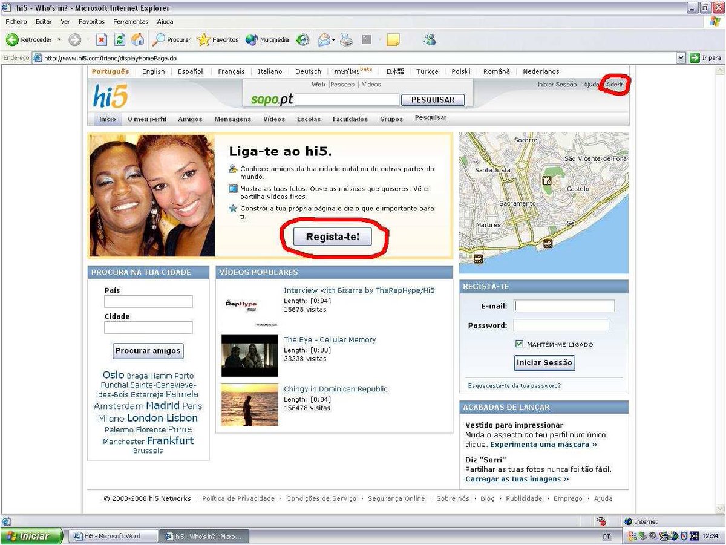
Task: Click the yellow note toolbar icon
Action: point(393,40)
